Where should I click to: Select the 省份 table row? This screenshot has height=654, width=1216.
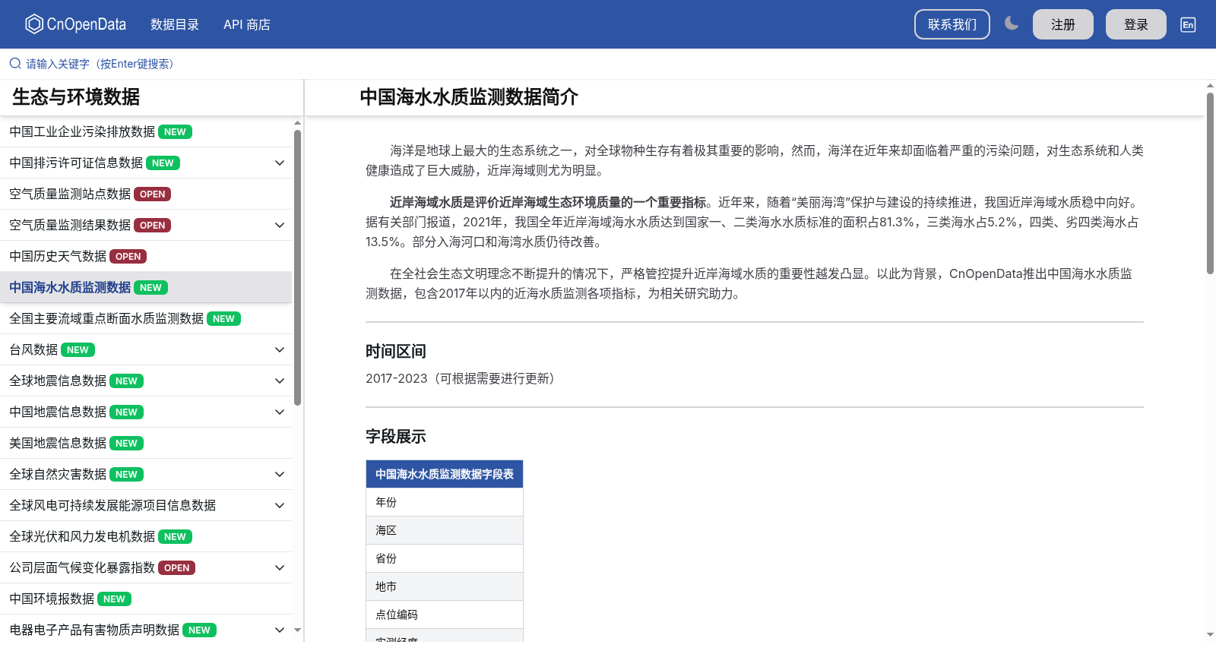pyautogui.click(x=445, y=558)
